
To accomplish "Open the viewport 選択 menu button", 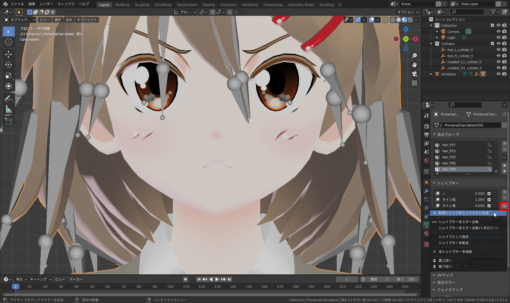I will coord(58,20).
